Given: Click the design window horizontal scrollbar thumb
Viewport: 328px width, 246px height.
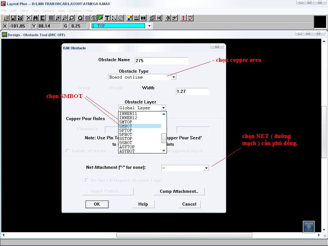Looking at the screenshot, I should pos(184,235).
